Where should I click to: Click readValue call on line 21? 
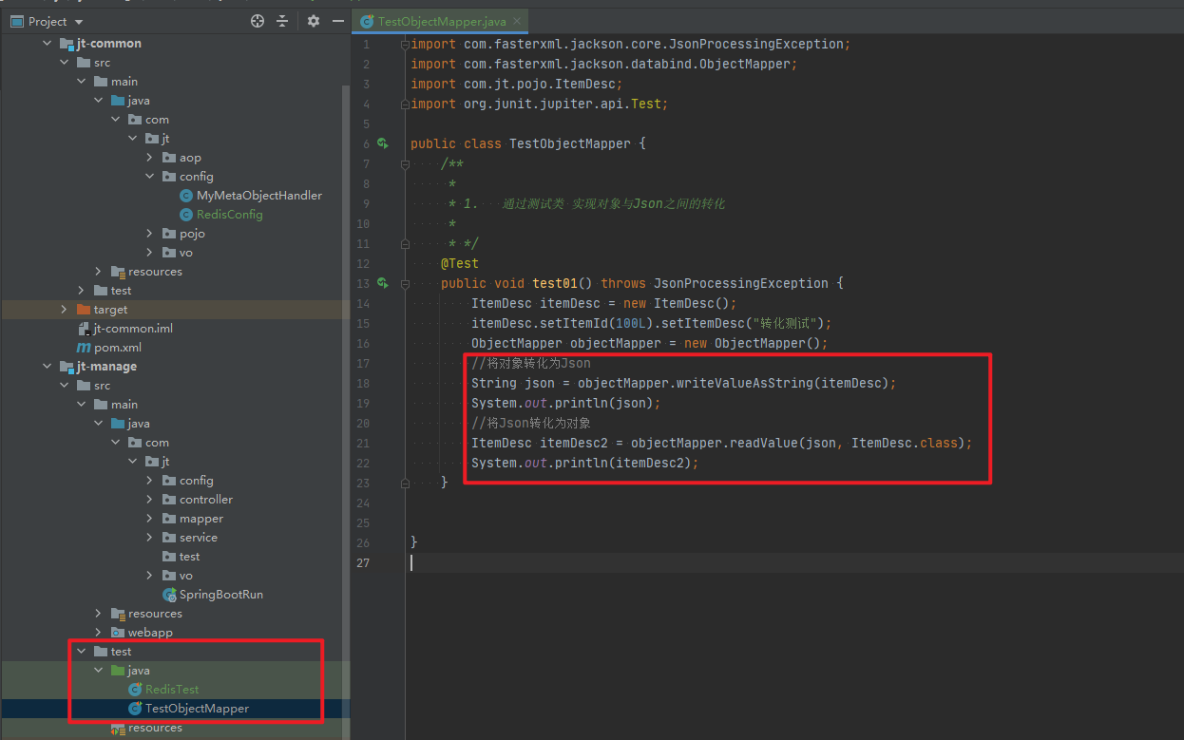tap(764, 443)
